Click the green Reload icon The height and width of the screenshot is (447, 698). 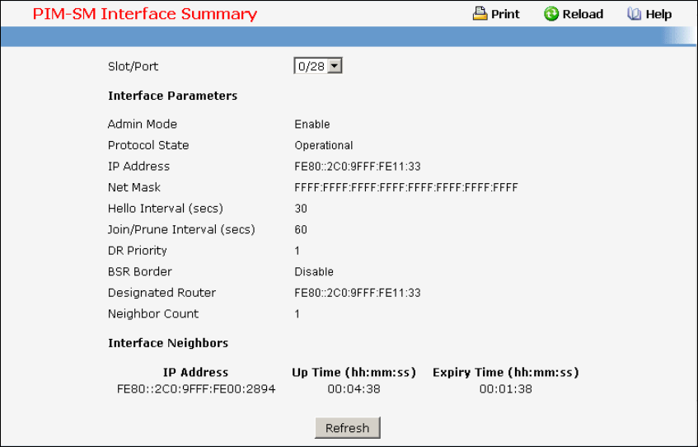coord(551,14)
